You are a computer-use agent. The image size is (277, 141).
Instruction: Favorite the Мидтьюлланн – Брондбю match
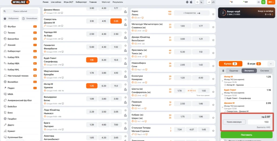point(126,72)
